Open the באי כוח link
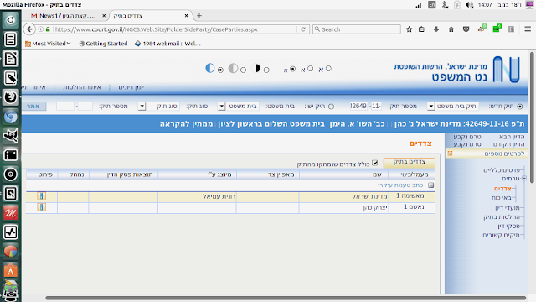Screen dimensions: 536x302 (x=502, y=198)
